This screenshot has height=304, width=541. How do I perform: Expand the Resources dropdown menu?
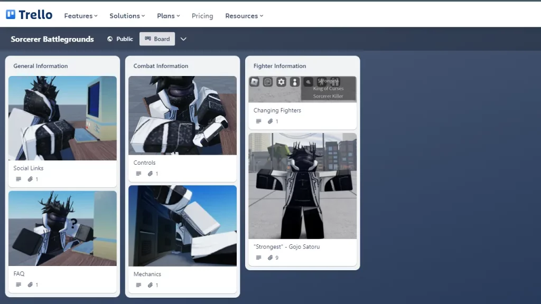pos(244,16)
